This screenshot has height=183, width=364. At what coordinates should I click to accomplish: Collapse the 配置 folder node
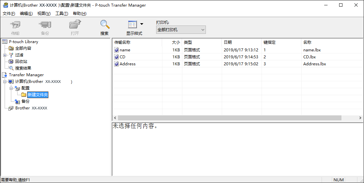11,88
